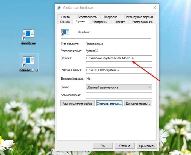Click the Сменить значок button

click(x=109, y=103)
